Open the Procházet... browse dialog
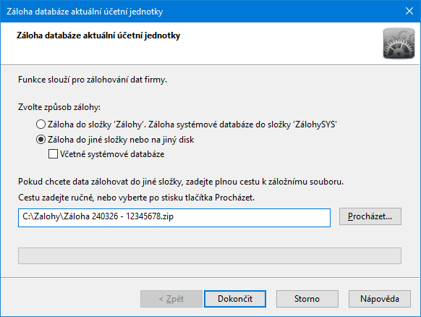The height and width of the screenshot is (317, 421). tap(370, 216)
